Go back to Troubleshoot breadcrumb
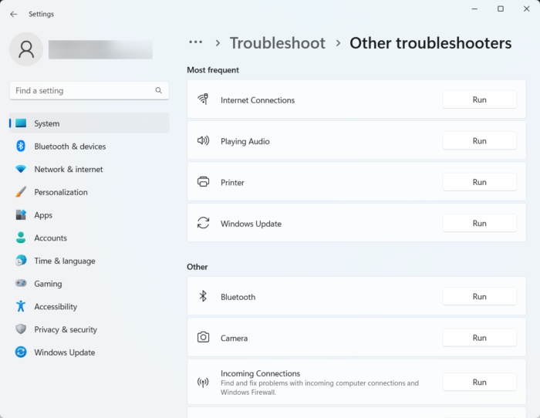This screenshot has height=418, width=540. (277, 43)
